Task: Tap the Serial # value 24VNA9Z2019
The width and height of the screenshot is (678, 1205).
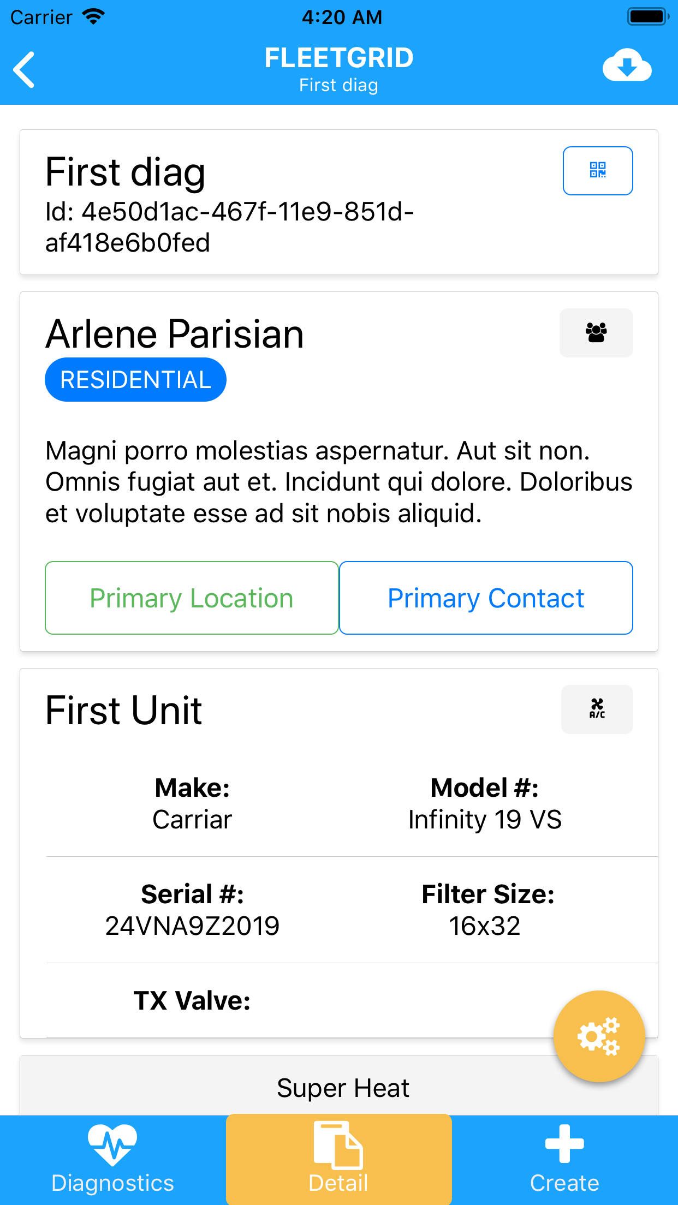Action: point(192,926)
